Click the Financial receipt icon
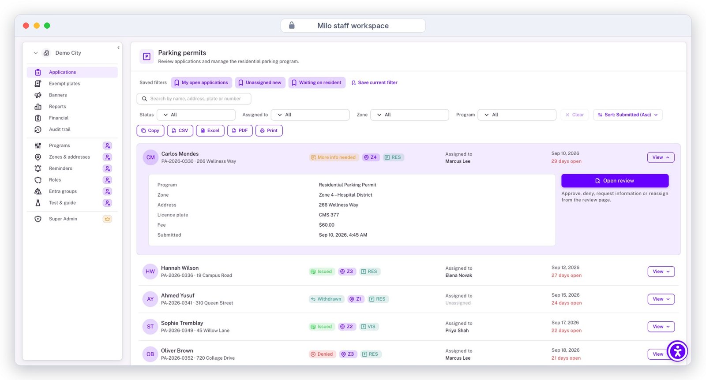 tap(38, 118)
